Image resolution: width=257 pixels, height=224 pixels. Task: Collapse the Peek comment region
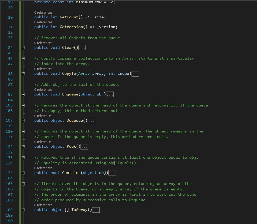[x=23, y=131]
